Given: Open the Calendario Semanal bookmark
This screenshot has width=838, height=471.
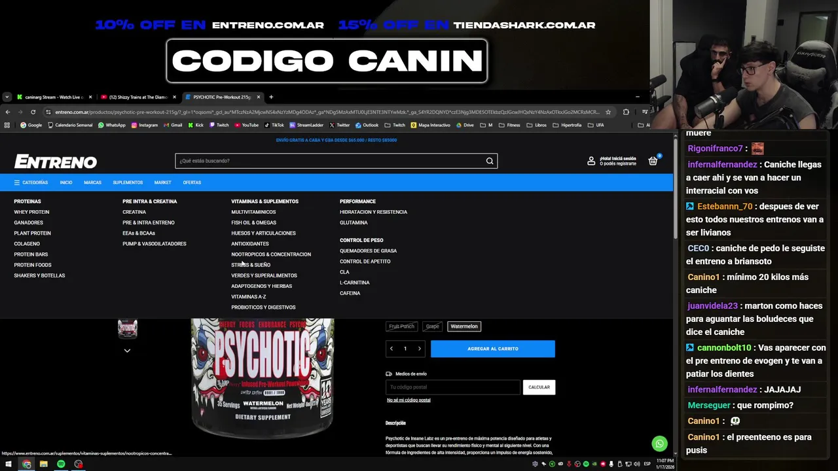Looking at the screenshot, I should [70, 125].
